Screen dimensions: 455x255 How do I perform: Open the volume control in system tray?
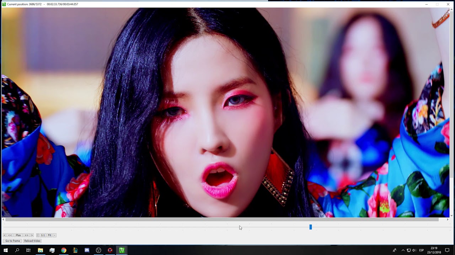point(414,250)
